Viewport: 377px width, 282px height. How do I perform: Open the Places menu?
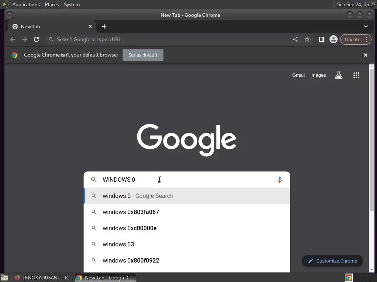tap(52, 4)
